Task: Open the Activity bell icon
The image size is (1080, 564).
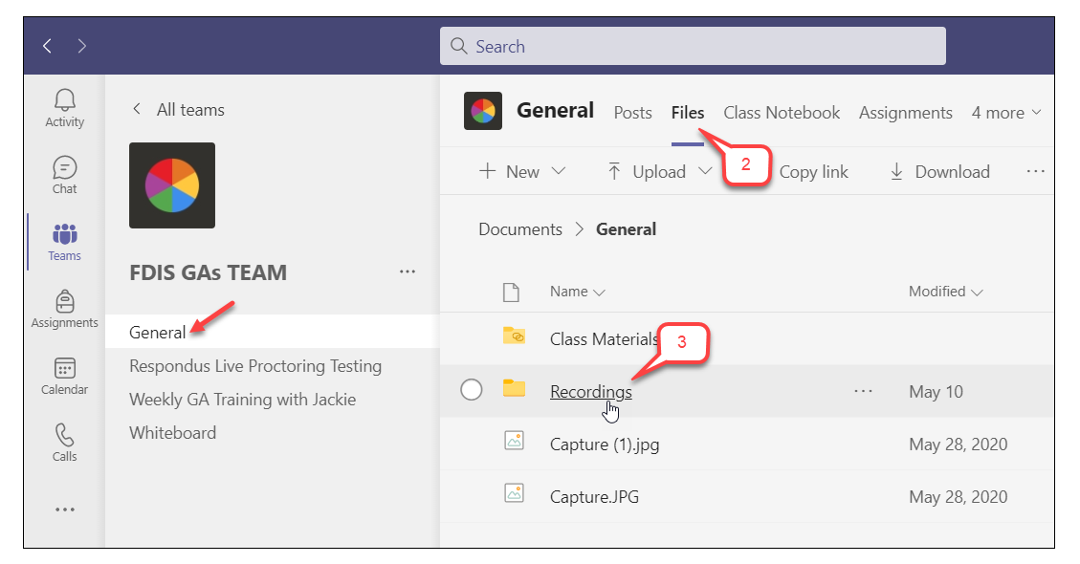Action: point(64,107)
